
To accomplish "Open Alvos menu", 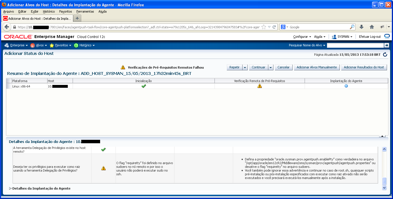I will coord(38,45).
